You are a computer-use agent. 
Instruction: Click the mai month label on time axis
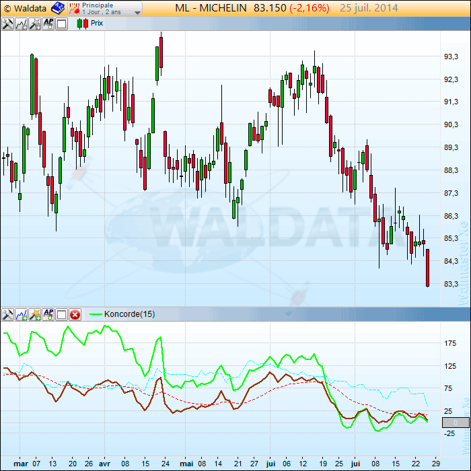coord(186,464)
